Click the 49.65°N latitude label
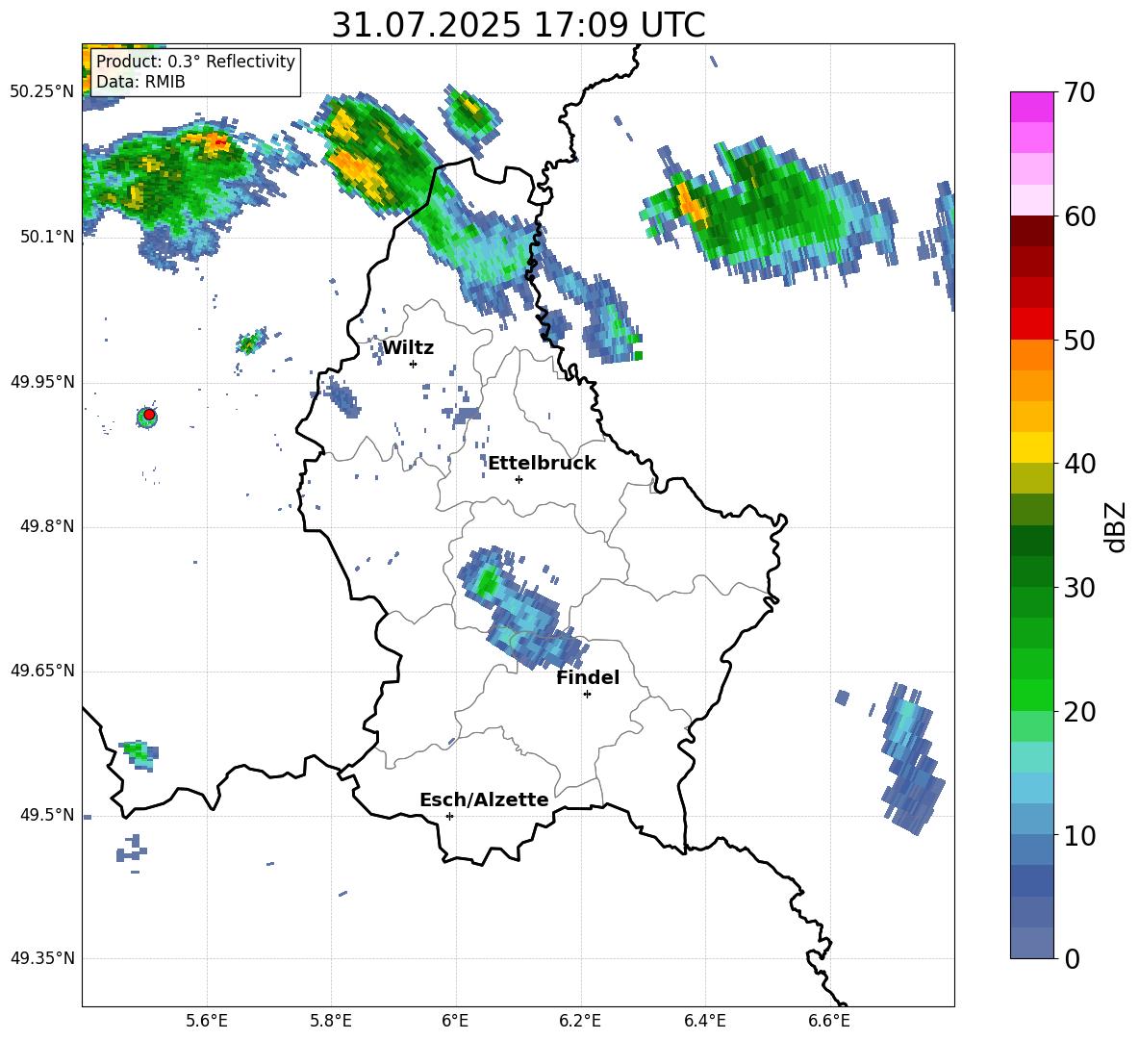 (42, 671)
